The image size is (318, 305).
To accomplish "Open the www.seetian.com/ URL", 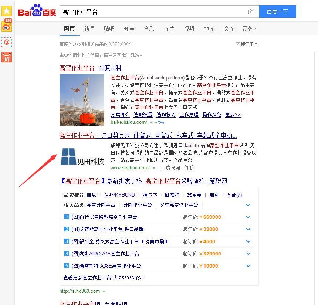I will (x=130, y=168).
